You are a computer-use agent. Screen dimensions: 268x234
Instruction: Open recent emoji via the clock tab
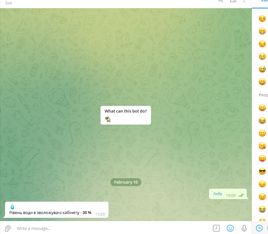click(x=259, y=228)
